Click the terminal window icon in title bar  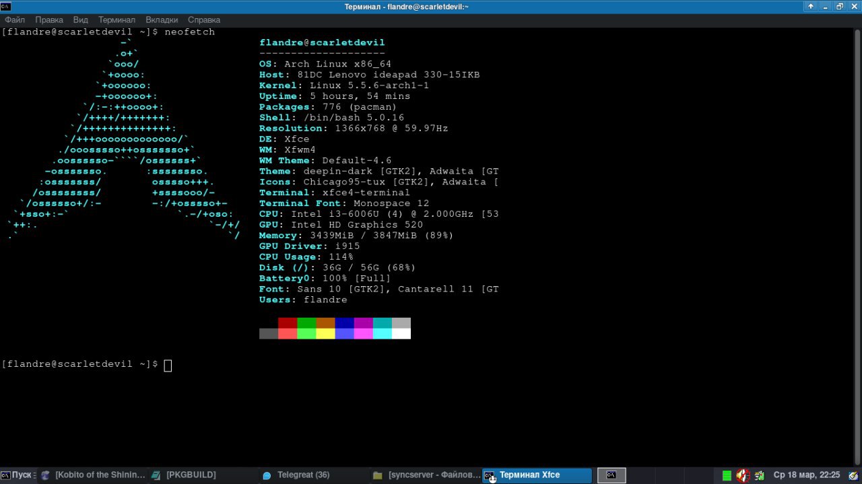(5, 6)
